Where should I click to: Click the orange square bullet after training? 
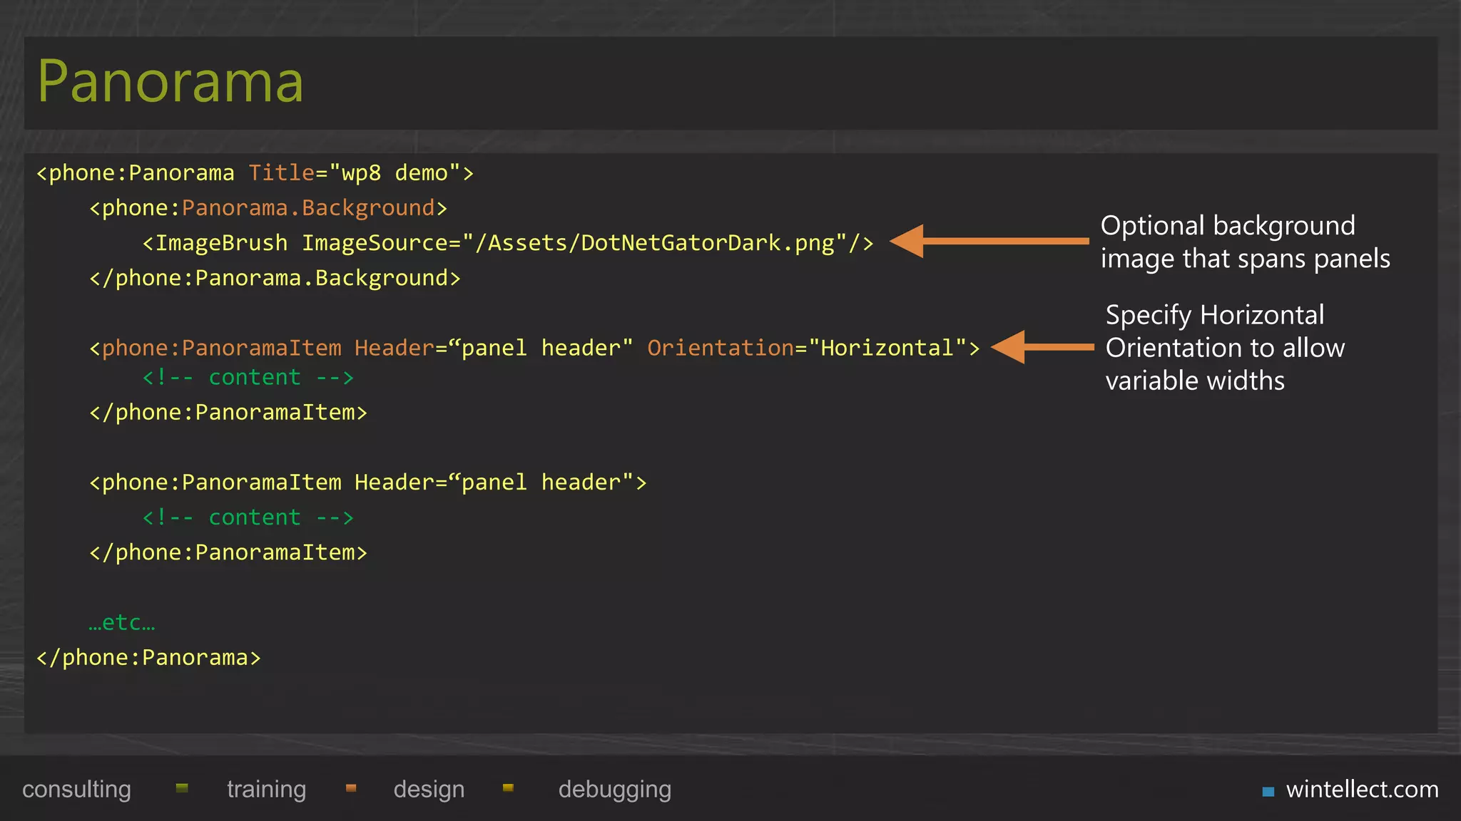(x=350, y=788)
